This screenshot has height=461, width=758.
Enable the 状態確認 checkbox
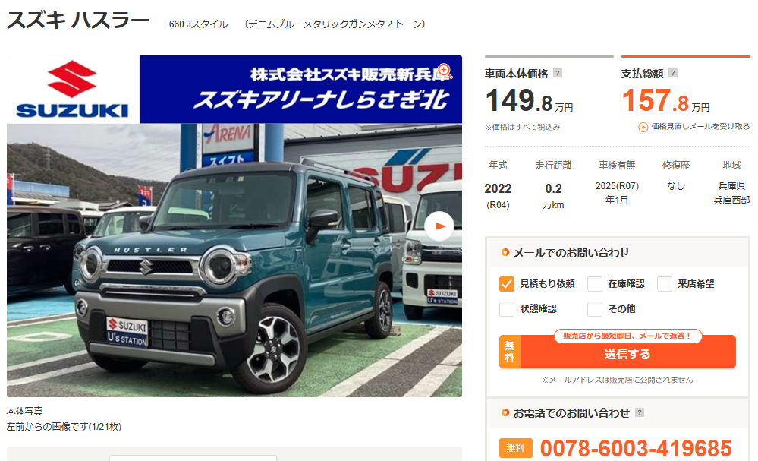pos(507,308)
